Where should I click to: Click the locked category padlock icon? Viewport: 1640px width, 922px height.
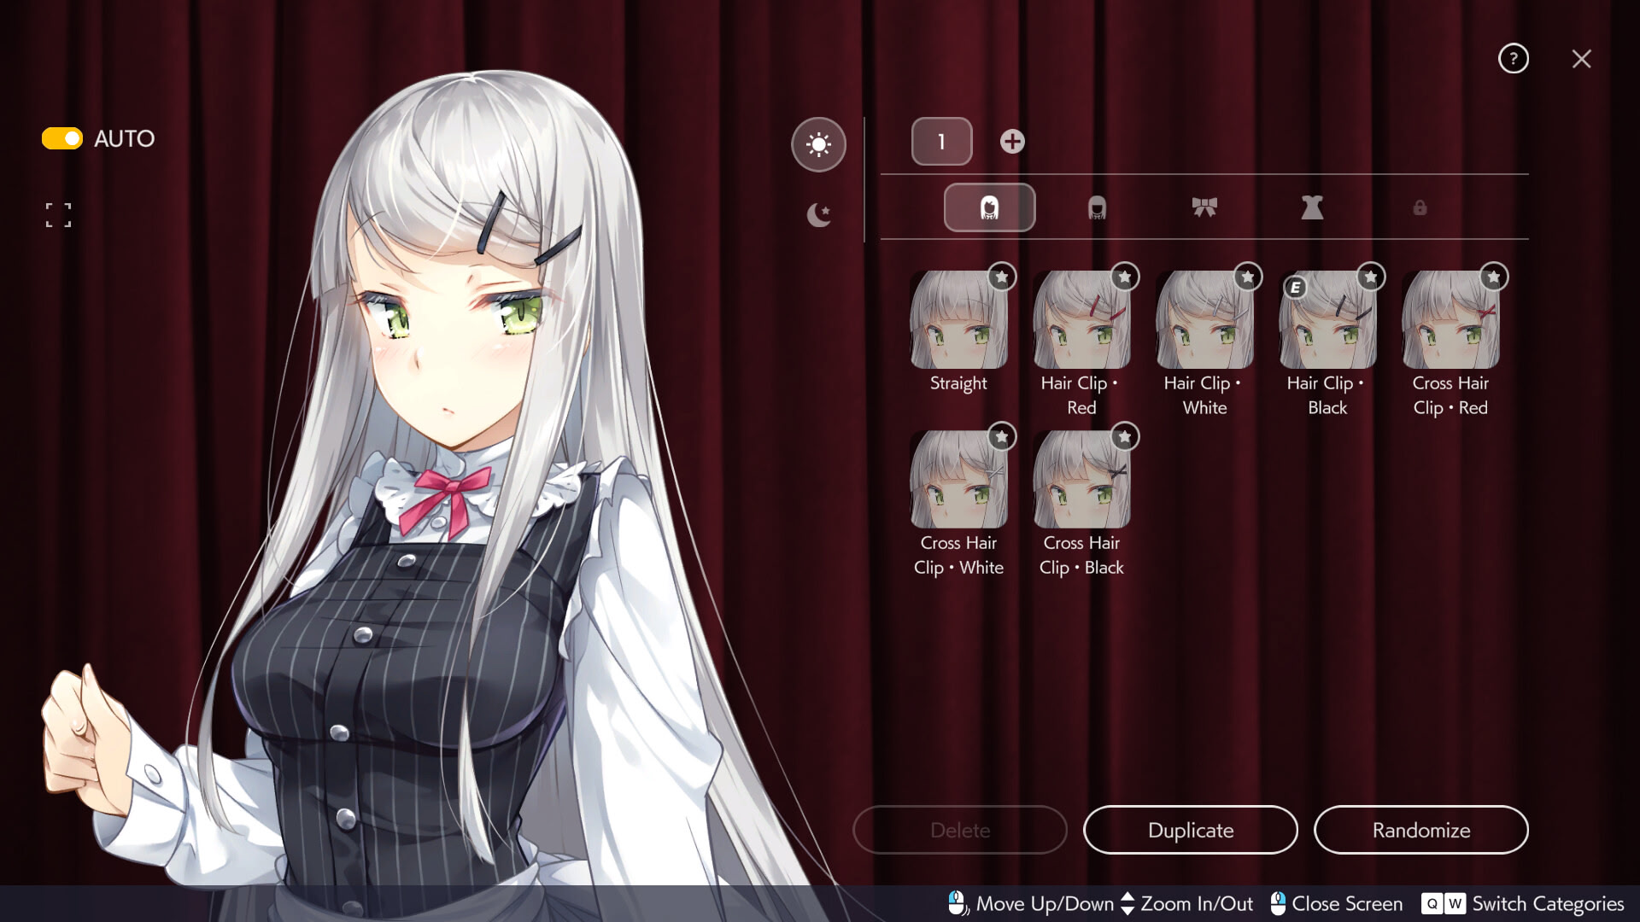click(x=1420, y=207)
